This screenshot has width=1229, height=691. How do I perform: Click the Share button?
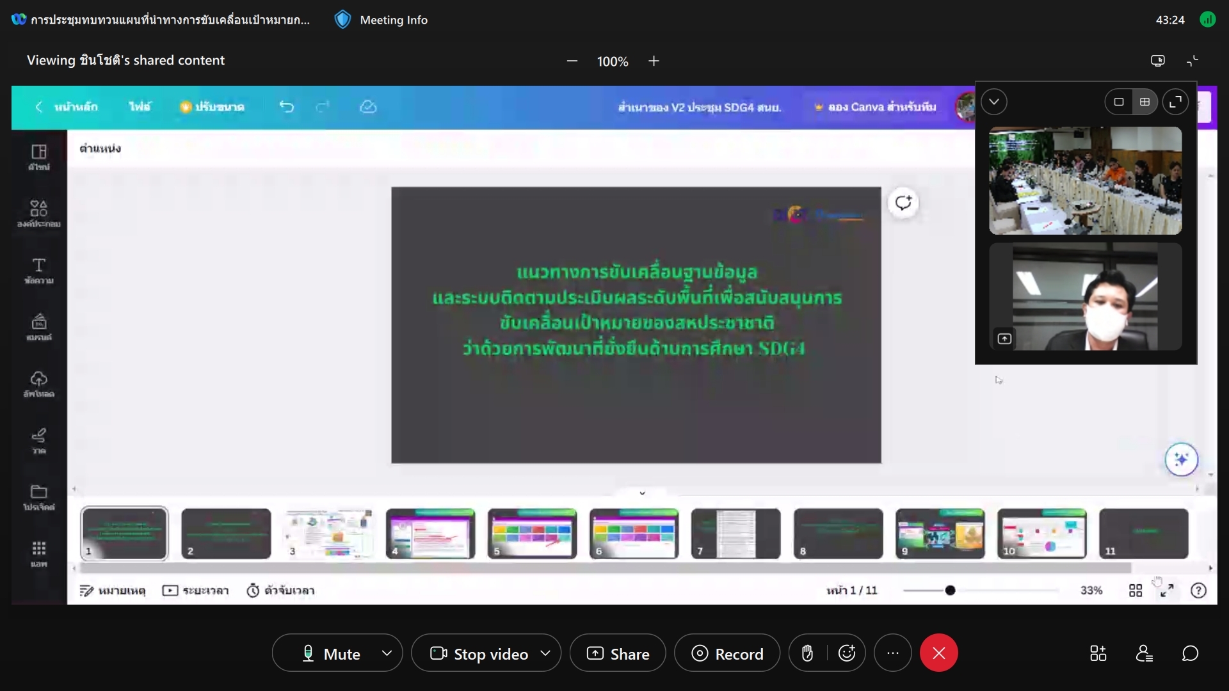pos(618,653)
